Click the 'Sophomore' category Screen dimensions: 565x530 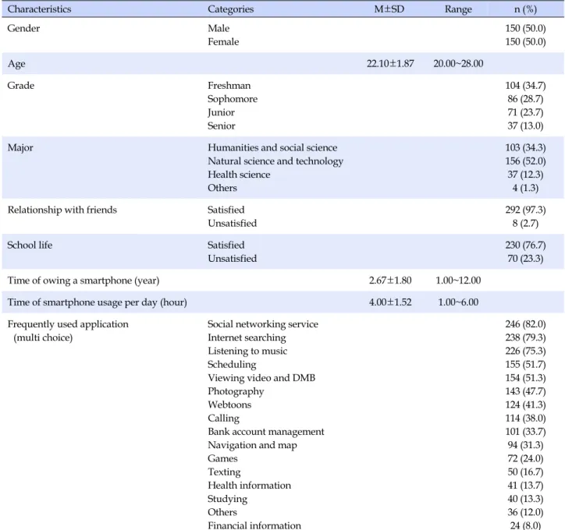click(x=233, y=99)
